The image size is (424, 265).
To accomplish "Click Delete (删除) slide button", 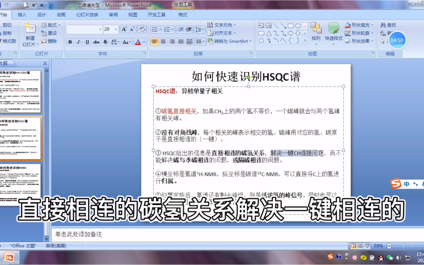I will [x=49, y=41].
